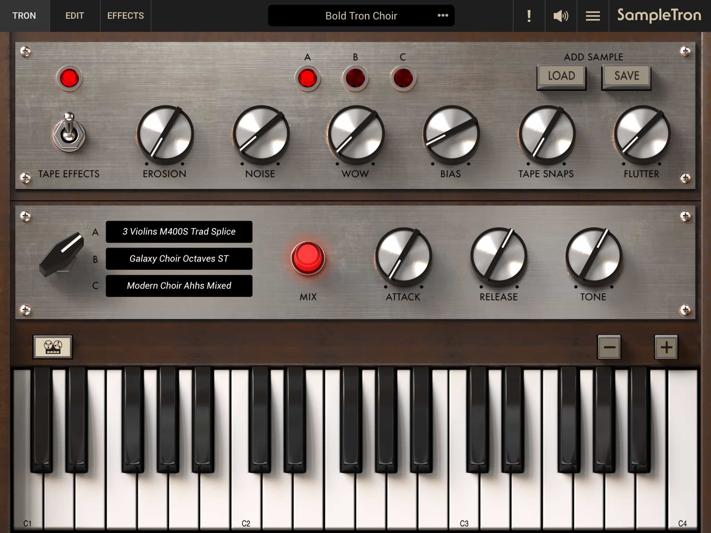
Task: Toggle the red MIX button
Action: [308, 258]
